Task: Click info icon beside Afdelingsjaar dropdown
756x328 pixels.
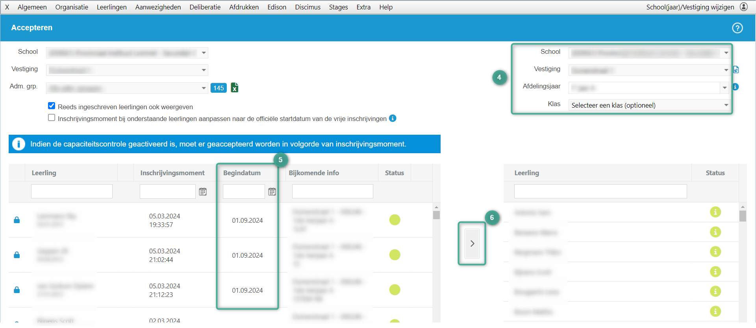Action: coord(736,87)
